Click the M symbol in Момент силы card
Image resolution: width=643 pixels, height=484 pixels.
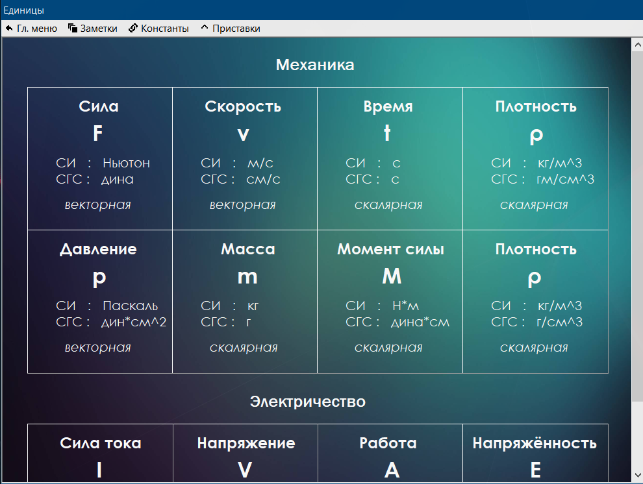(x=392, y=276)
